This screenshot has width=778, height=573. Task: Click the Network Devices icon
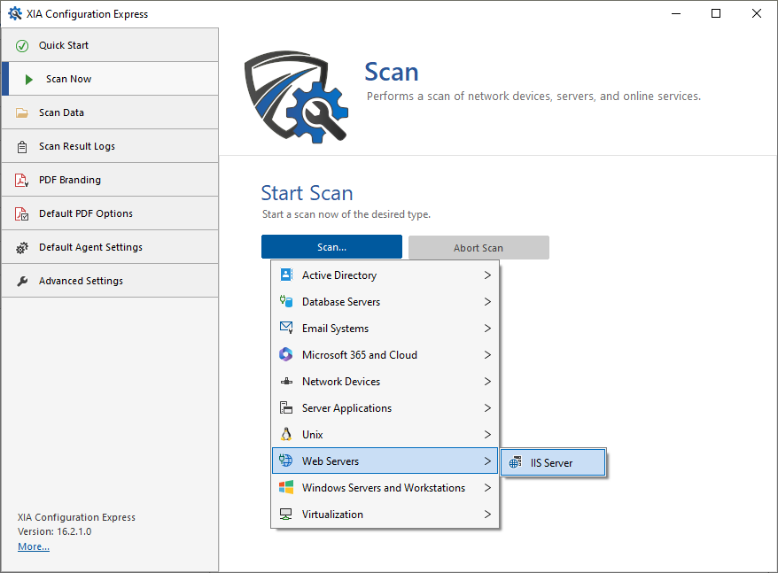[286, 381]
